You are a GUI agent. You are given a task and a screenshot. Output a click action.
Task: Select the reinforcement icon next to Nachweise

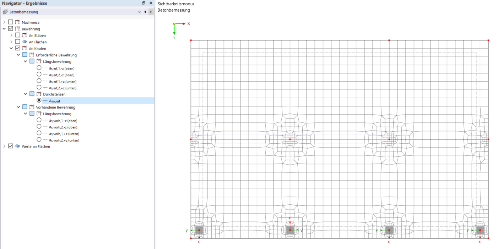(x=17, y=22)
